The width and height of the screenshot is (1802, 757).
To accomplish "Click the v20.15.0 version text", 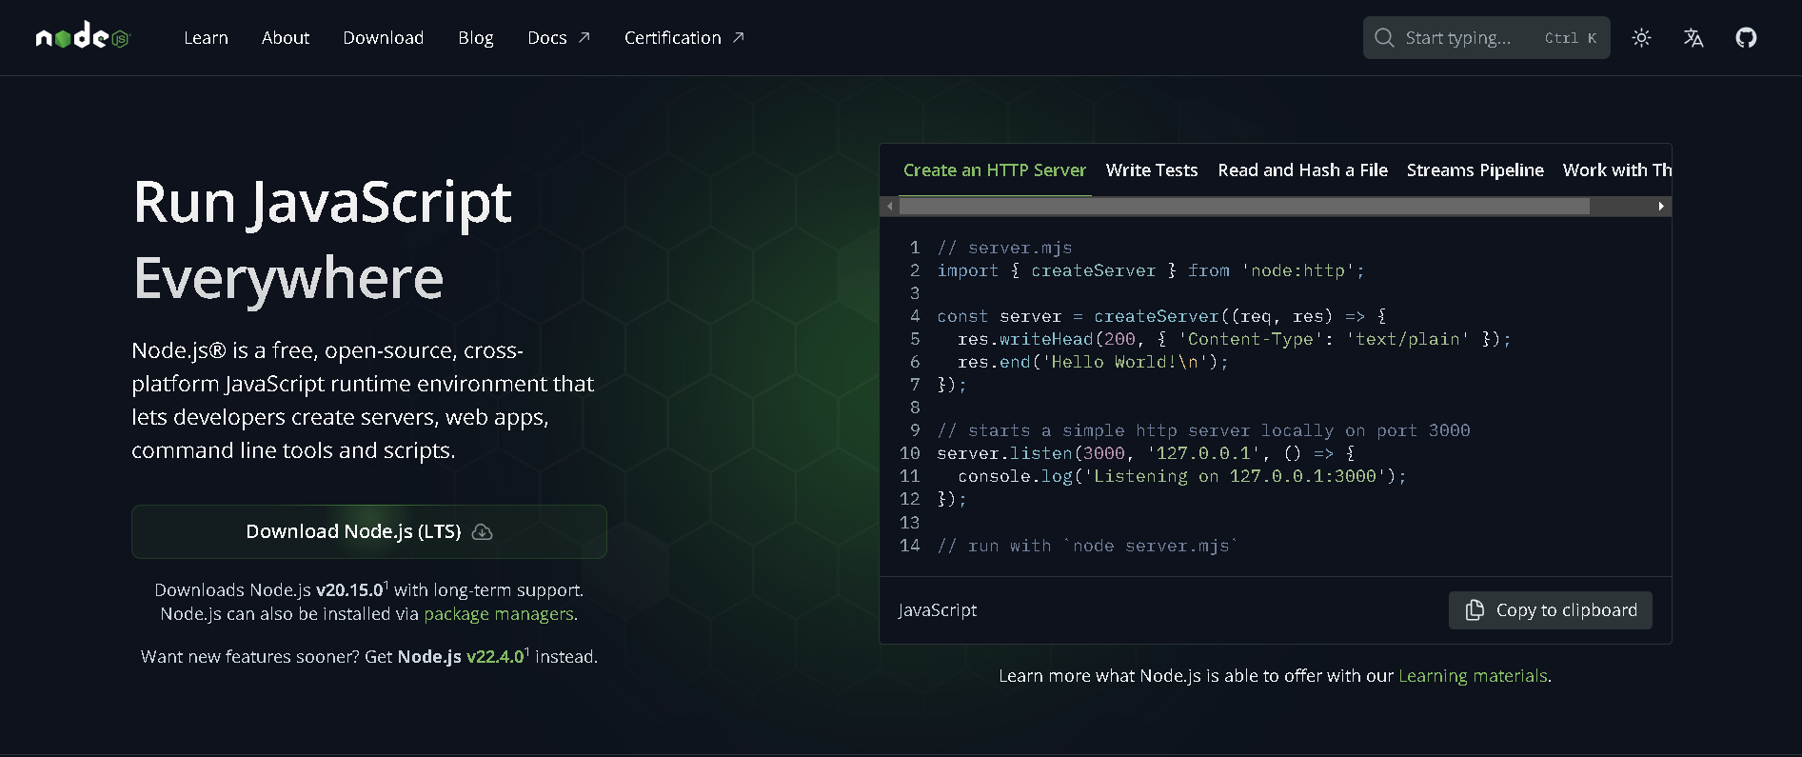I will (x=349, y=590).
